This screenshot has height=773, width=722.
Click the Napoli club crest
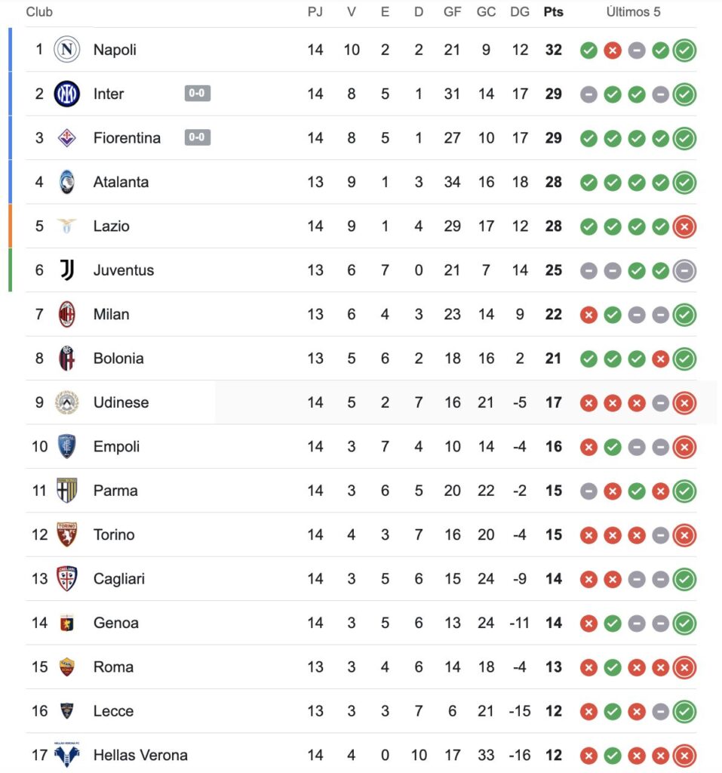pos(66,49)
